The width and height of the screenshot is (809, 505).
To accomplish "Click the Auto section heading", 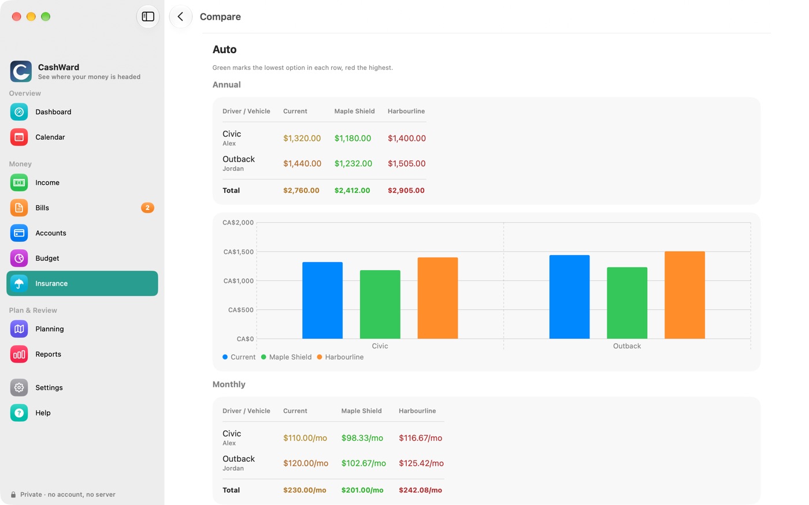I will [225, 50].
